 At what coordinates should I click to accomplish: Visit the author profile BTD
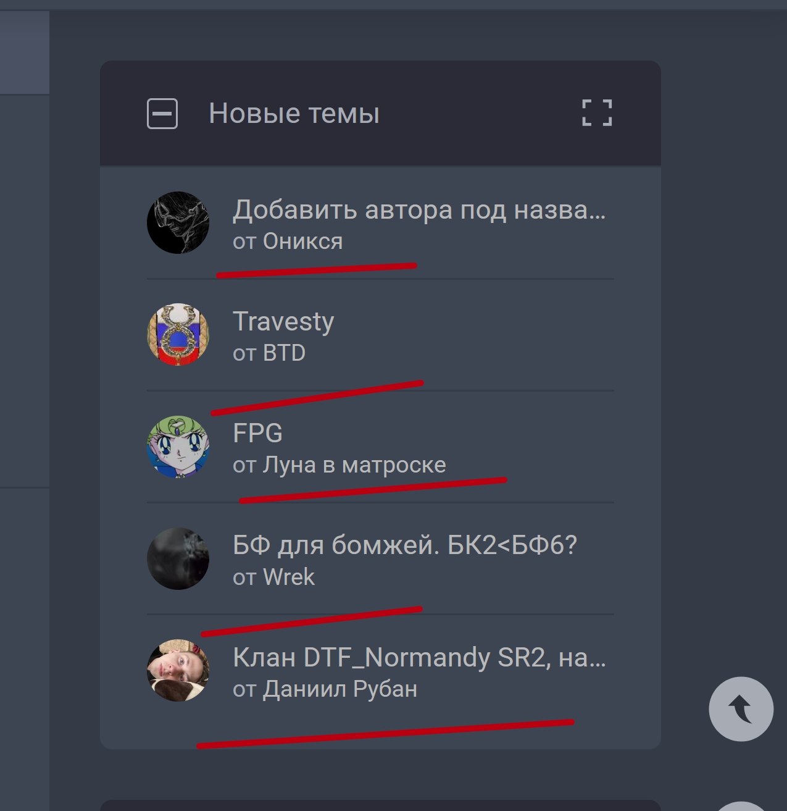284,353
